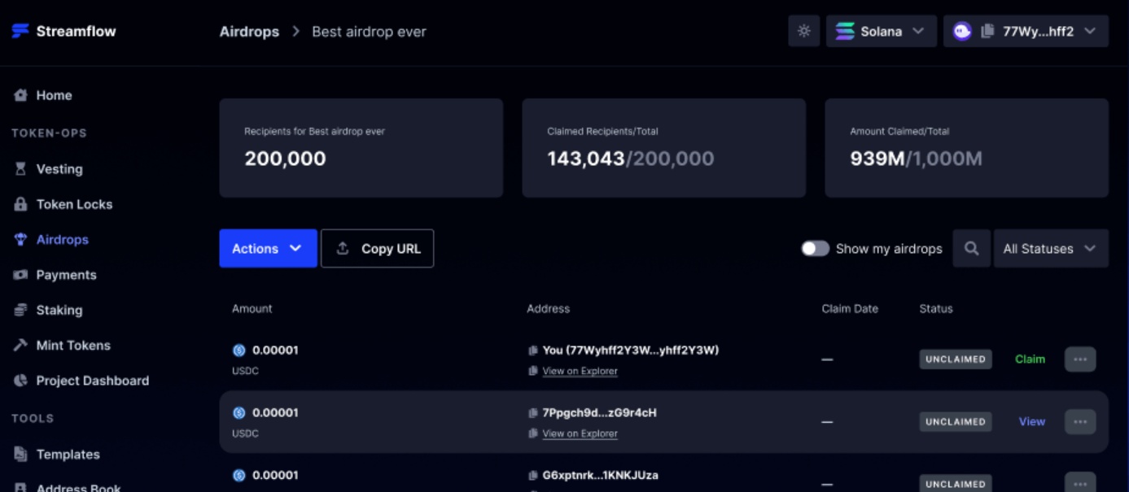Enable the Show my airdrops toggle

coord(815,249)
